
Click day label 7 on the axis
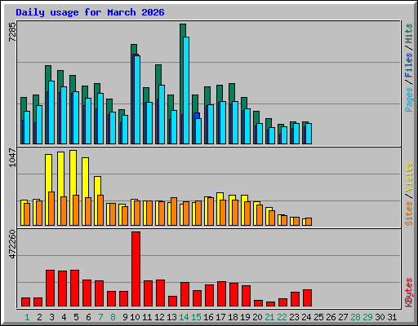100,317
